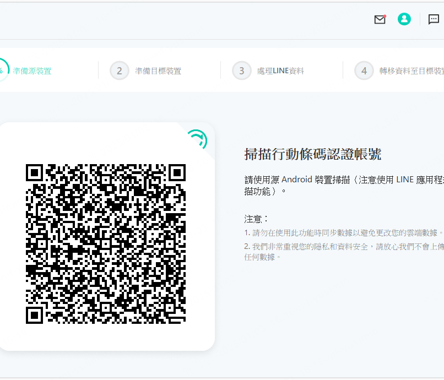Open the feedback chat bubble icon

[x=434, y=19]
